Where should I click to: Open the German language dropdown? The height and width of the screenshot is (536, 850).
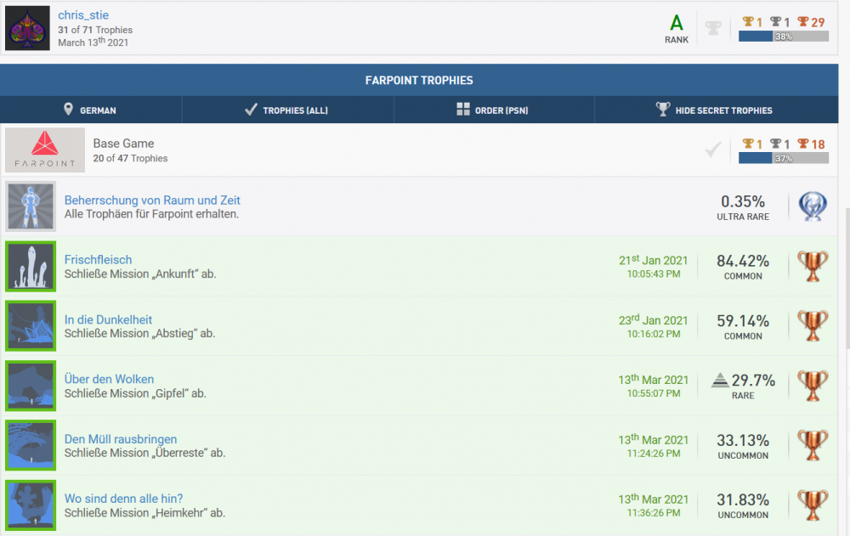coord(90,110)
